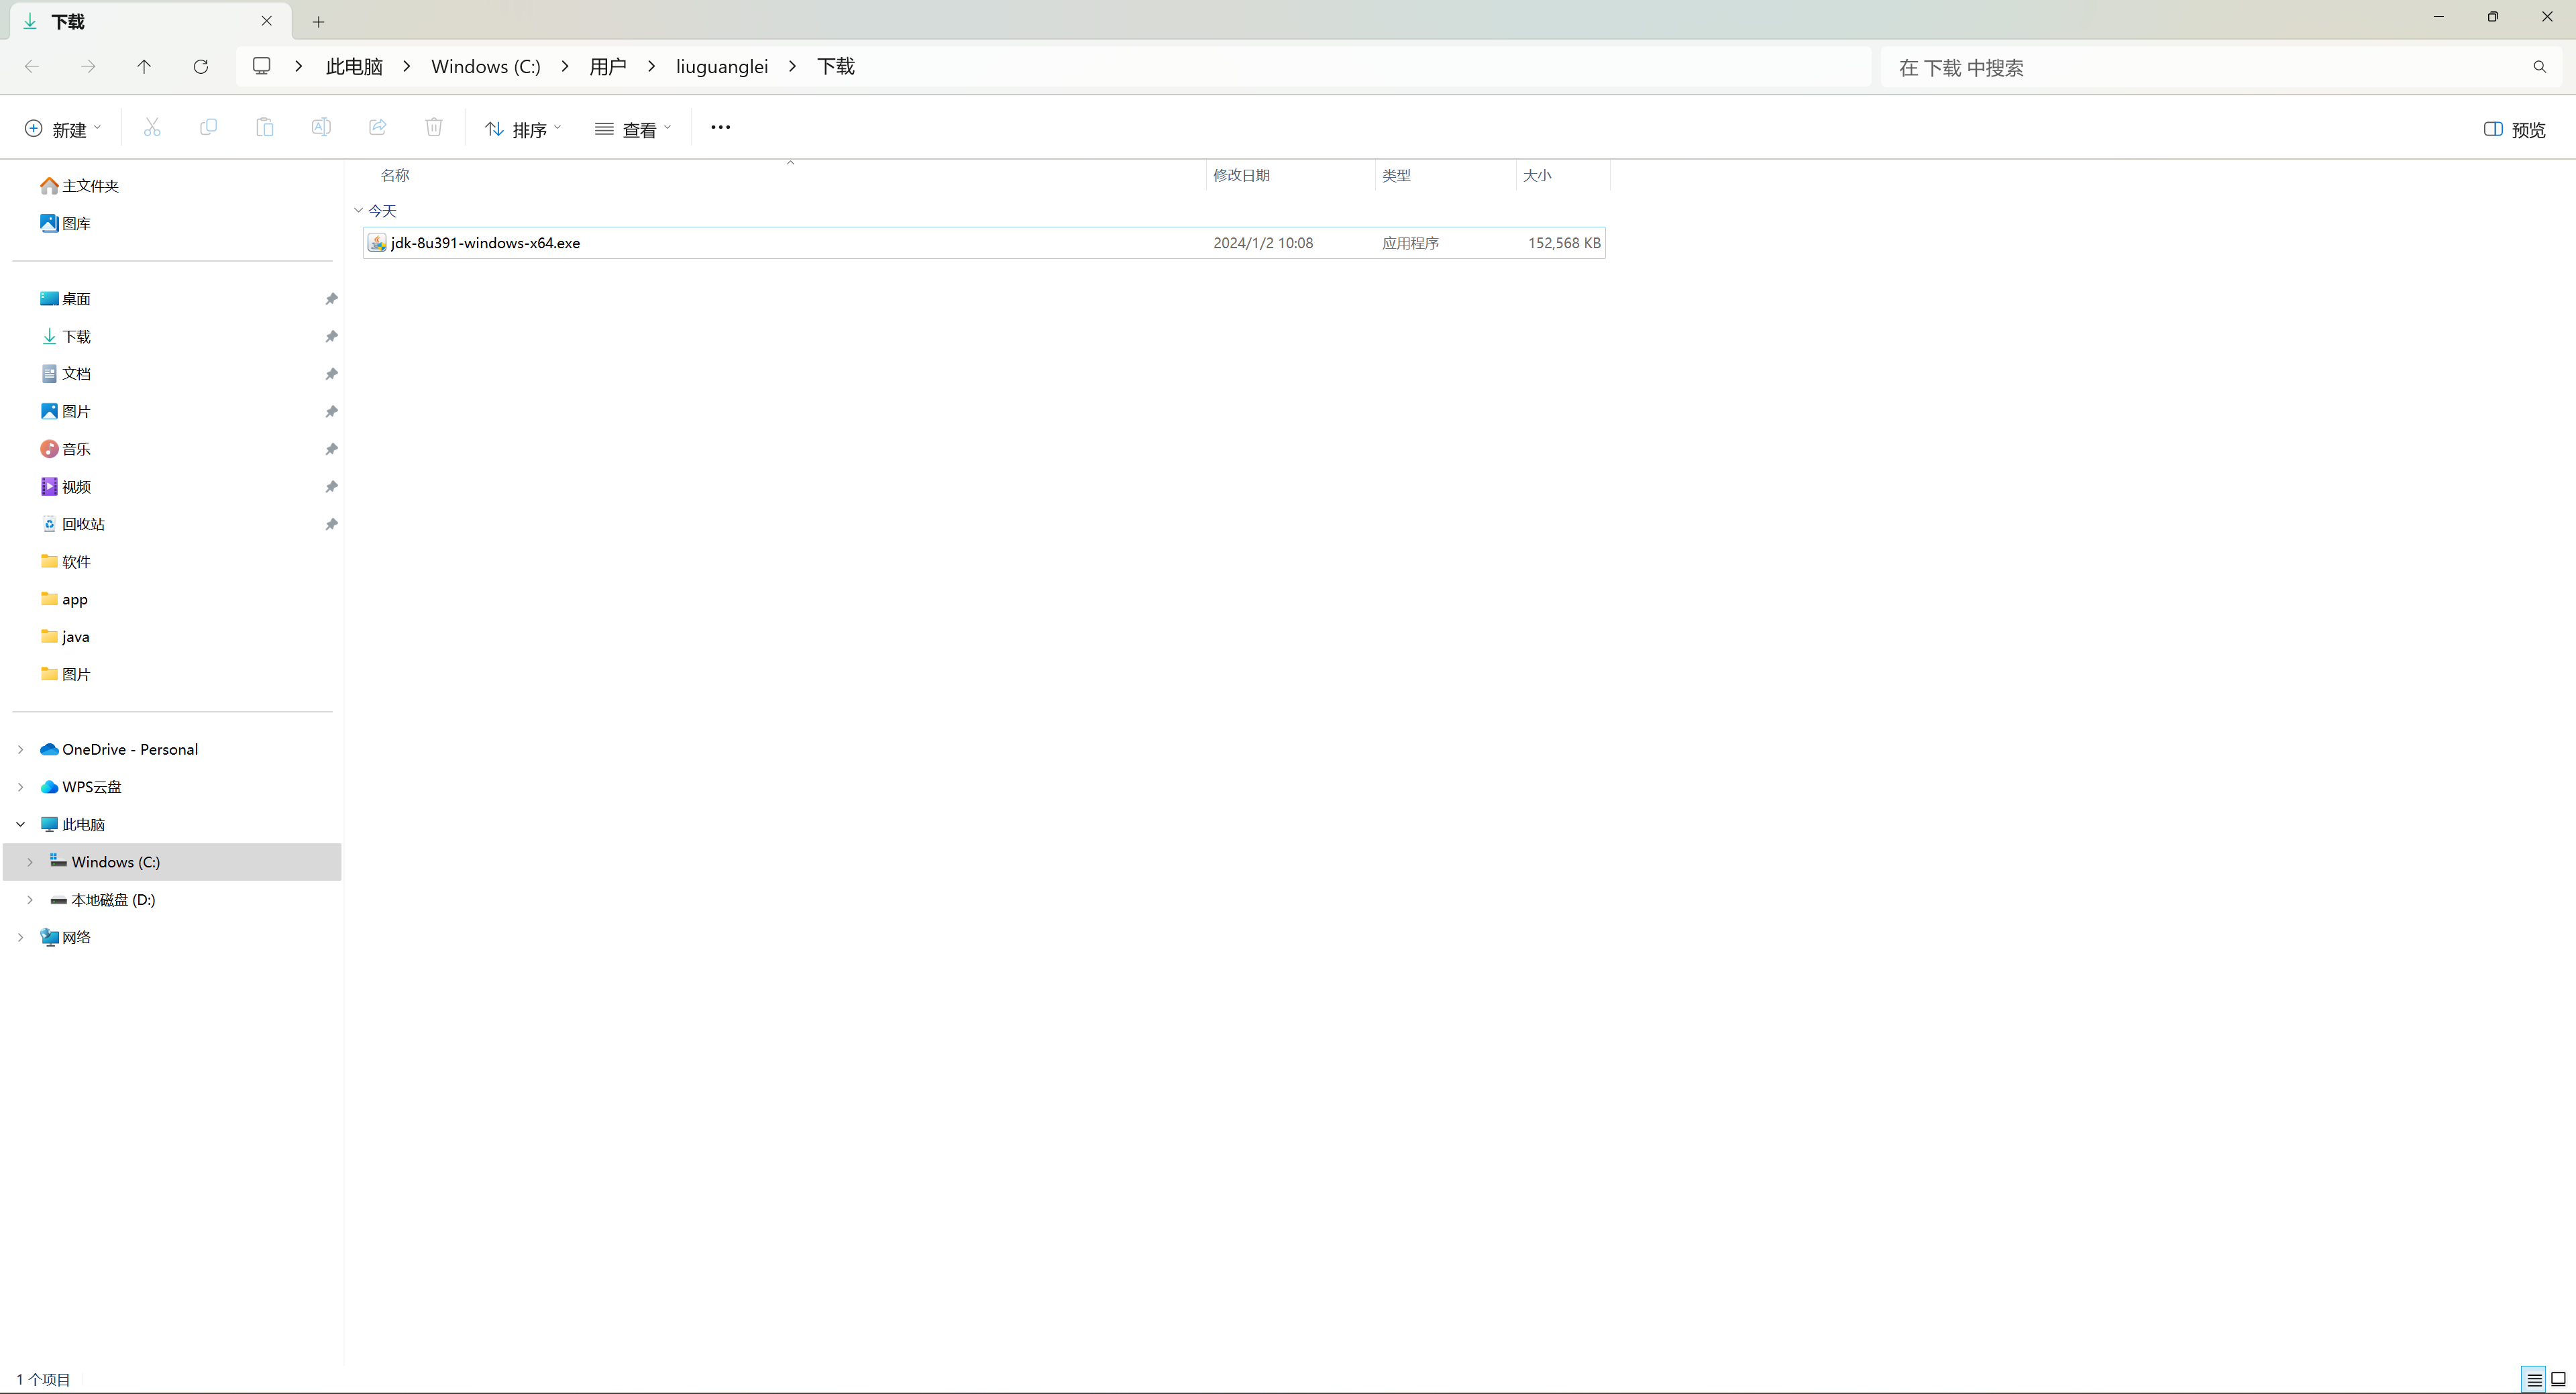The width and height of the screenshot is (2576, 1394).
Task: Unpin 下载 from quick access
Action: [331, 337]
